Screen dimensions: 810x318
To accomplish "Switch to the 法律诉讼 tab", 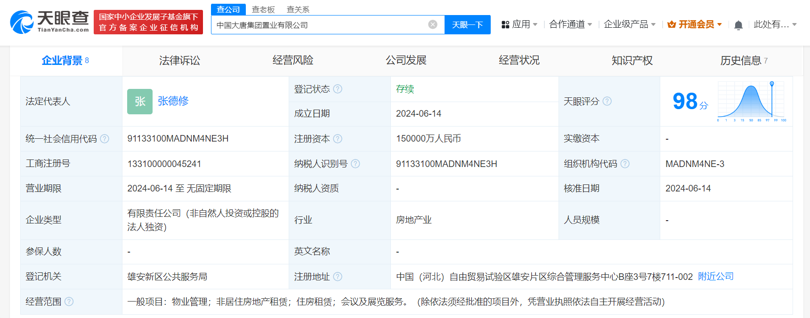I will pos(179,61).
